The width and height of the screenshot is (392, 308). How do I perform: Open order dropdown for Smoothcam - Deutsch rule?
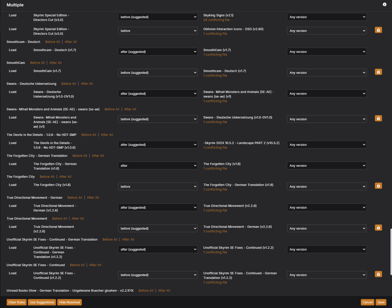click(x=158, y=52)
